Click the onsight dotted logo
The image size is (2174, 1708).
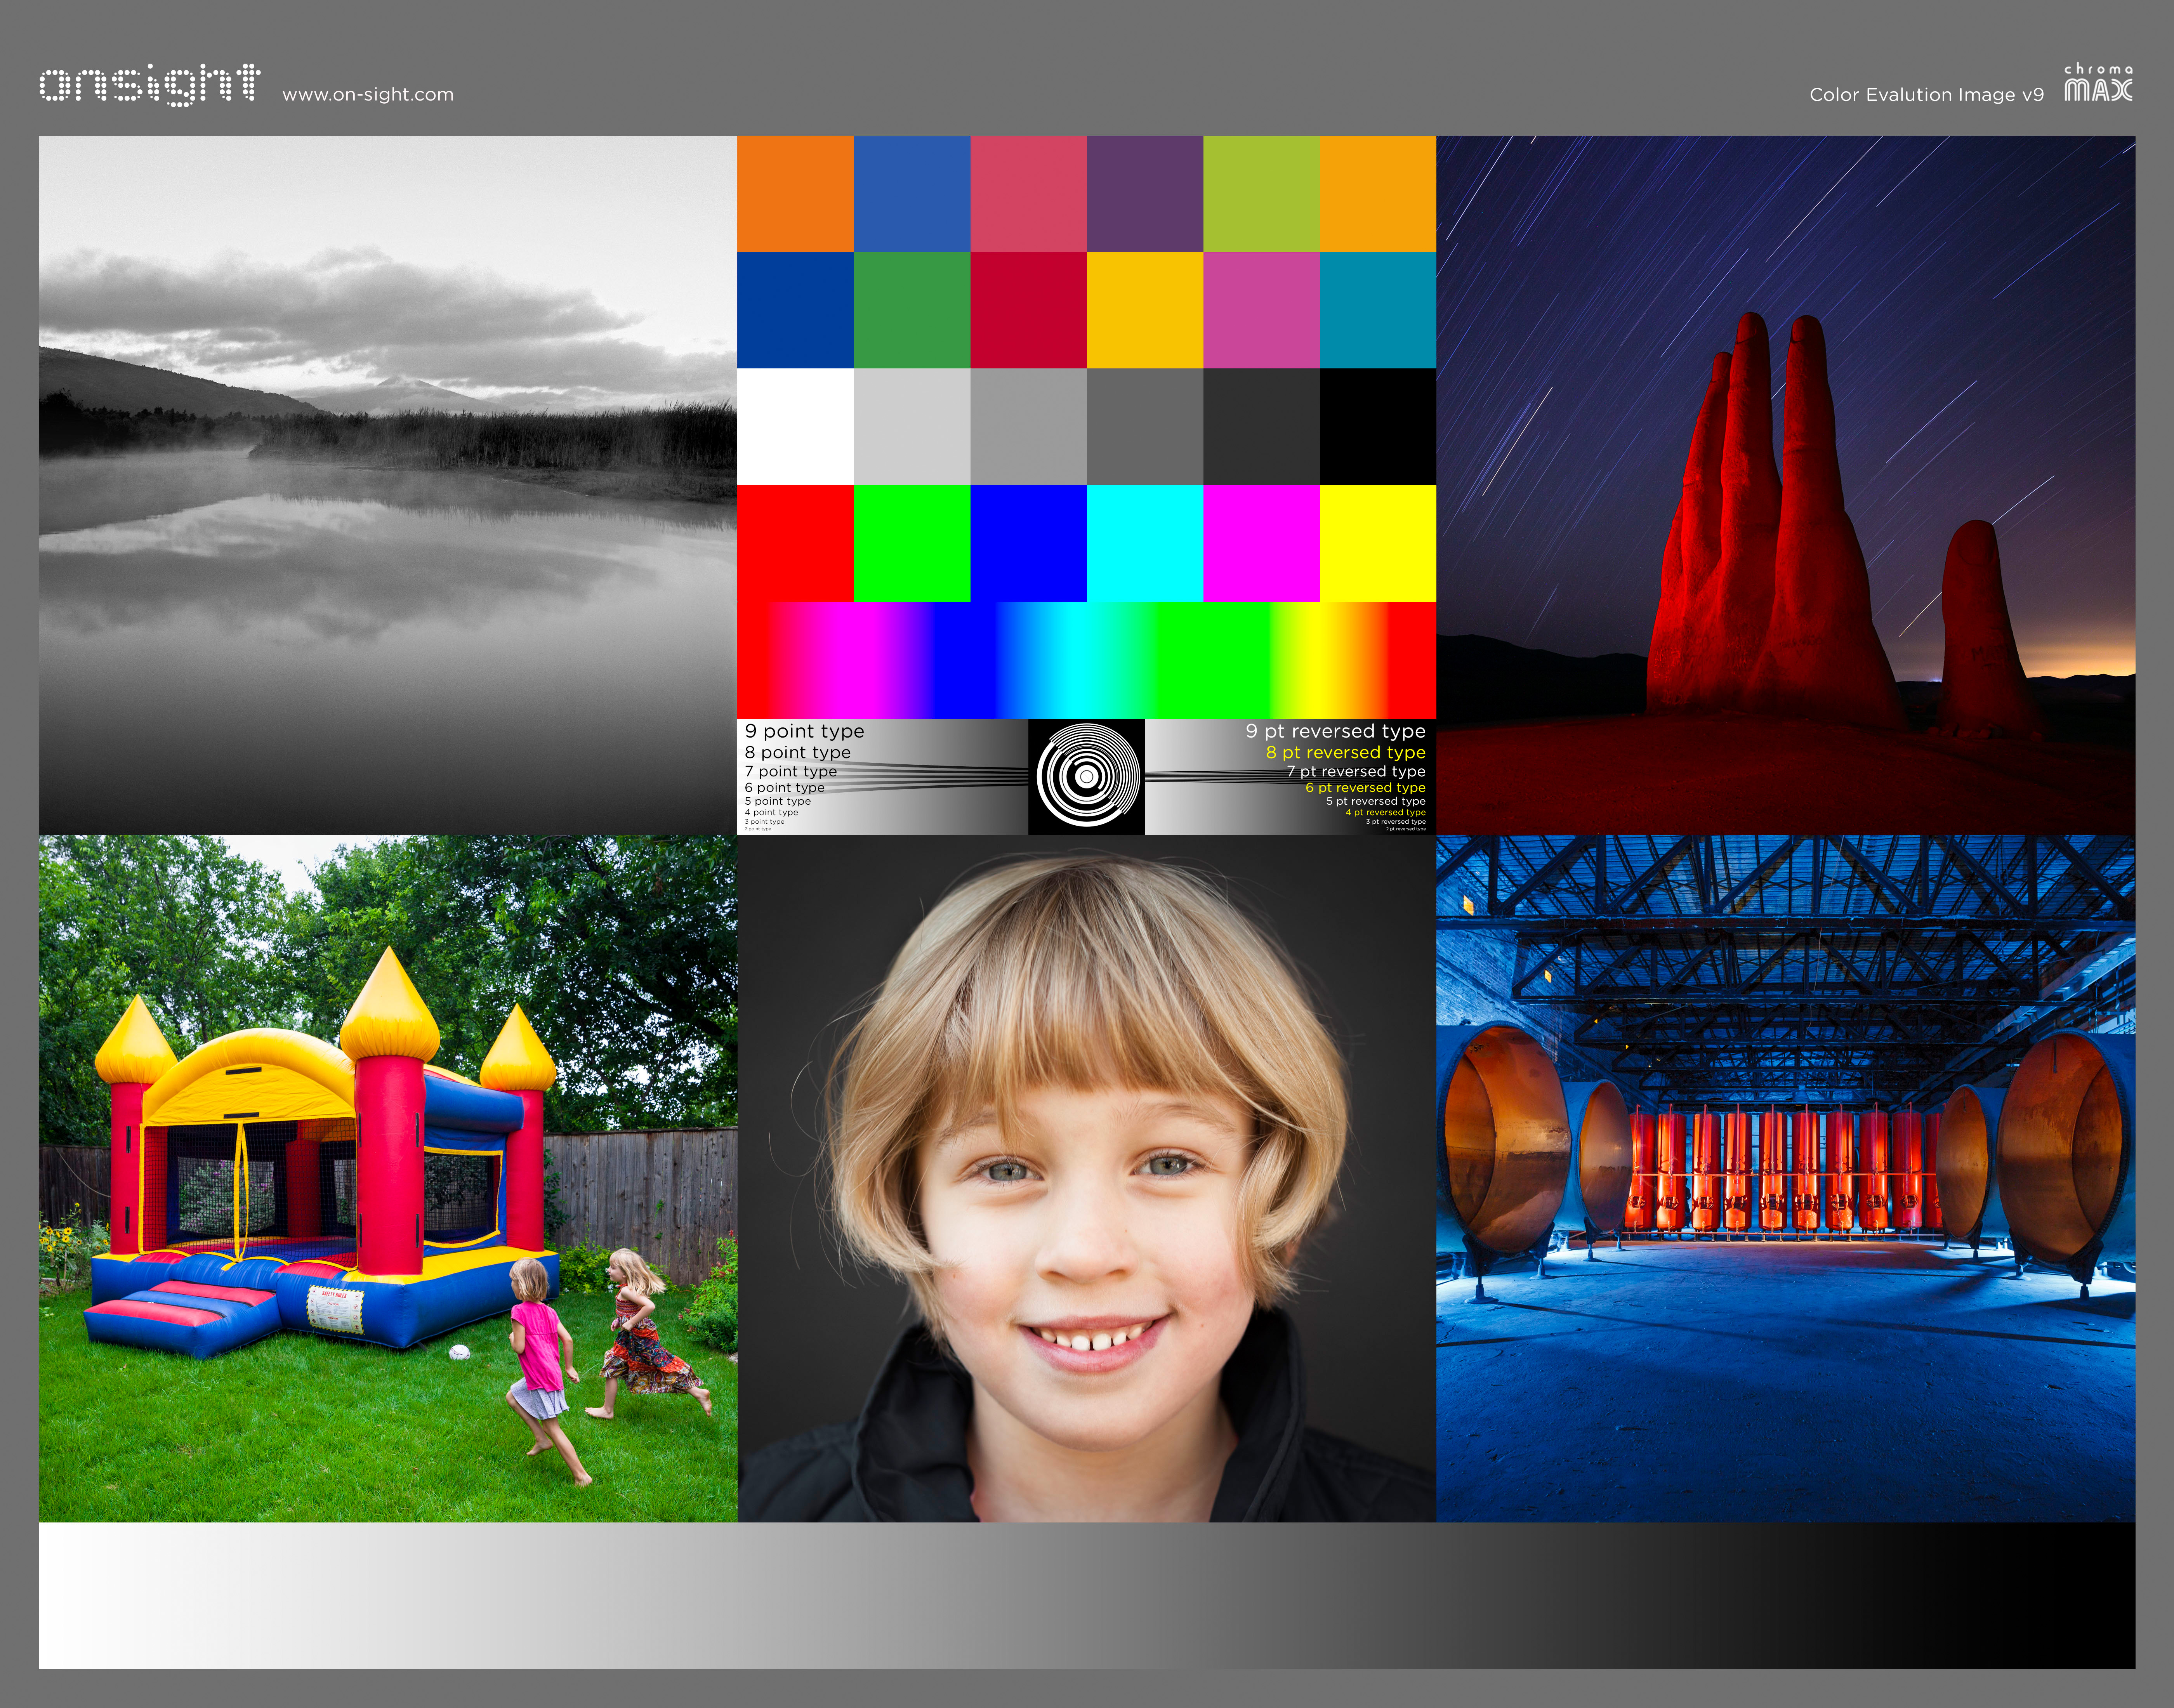click(150, 85)
